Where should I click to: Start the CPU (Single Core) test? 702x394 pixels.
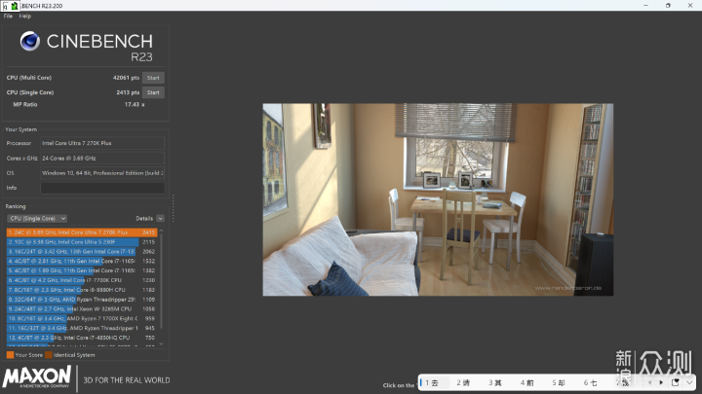click(153, 92)
